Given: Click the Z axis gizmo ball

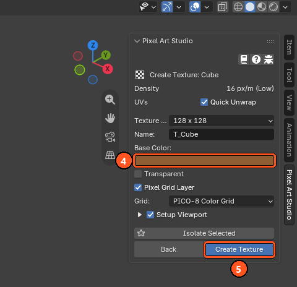Looking at the screenshot, I should [93, 45].
